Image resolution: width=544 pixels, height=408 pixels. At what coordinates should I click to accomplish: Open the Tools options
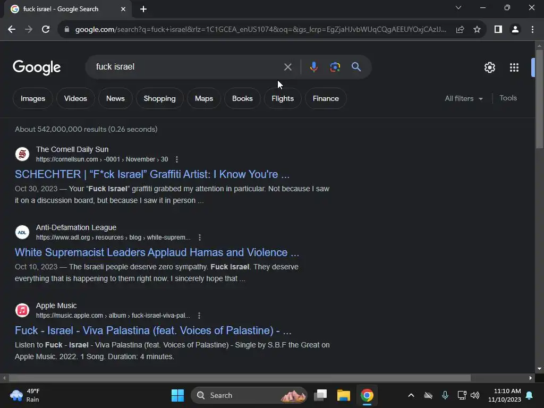[x=508, y=98]
